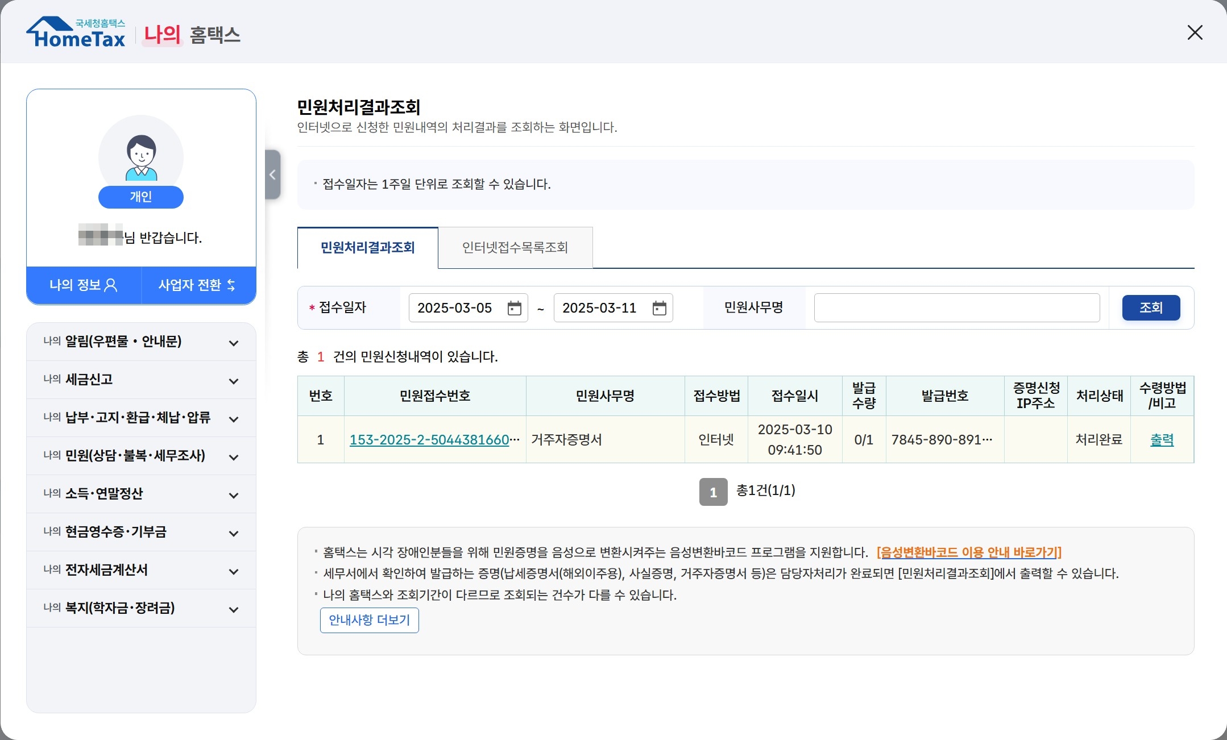1227x740 pixels.
Task: Expand 나의 민원(상담·불복·세무조사) section
Action: coord(141,456)
